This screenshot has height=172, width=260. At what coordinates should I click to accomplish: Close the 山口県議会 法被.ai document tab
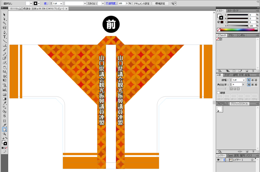pyautogui.click(x=66, y=8)
